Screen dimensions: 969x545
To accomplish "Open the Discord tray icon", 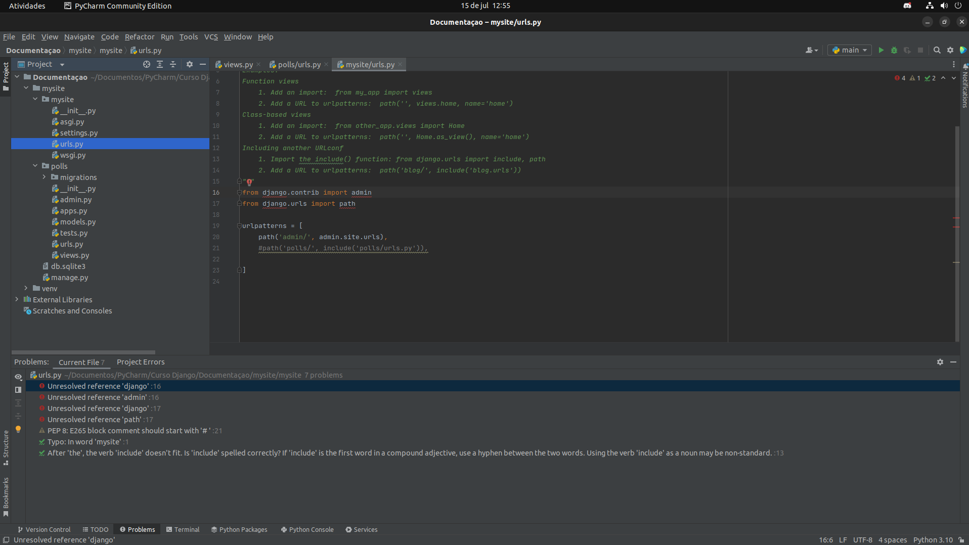I will [x=907, y=6].
